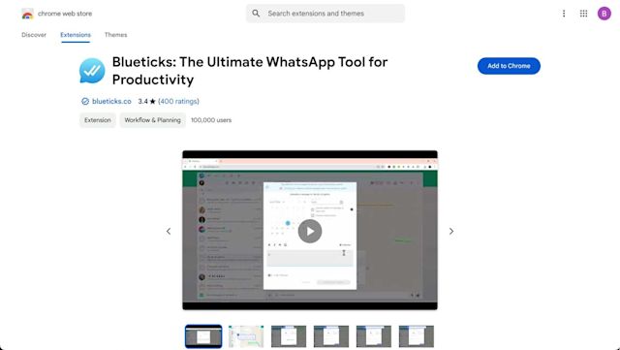The image size is (620, 350).
Task: Play the preview video
Action: [310, 231]
